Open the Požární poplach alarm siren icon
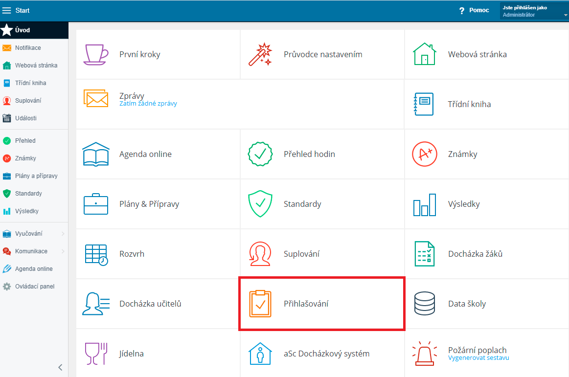Screen dimensions: 569x377 [424, 354]
